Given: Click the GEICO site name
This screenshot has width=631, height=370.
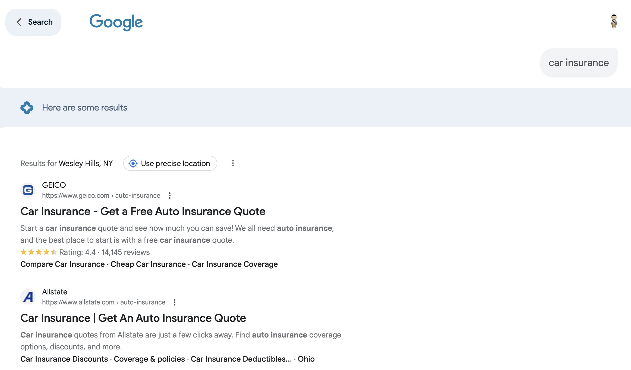Looking at the screenshot, I should coord(54,185).
